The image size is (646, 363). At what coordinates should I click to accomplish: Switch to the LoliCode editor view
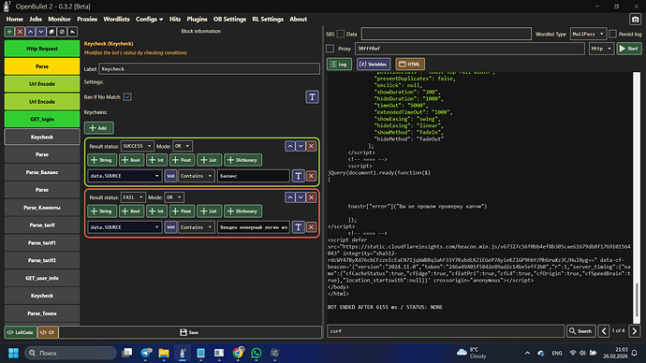coord(21,332)
